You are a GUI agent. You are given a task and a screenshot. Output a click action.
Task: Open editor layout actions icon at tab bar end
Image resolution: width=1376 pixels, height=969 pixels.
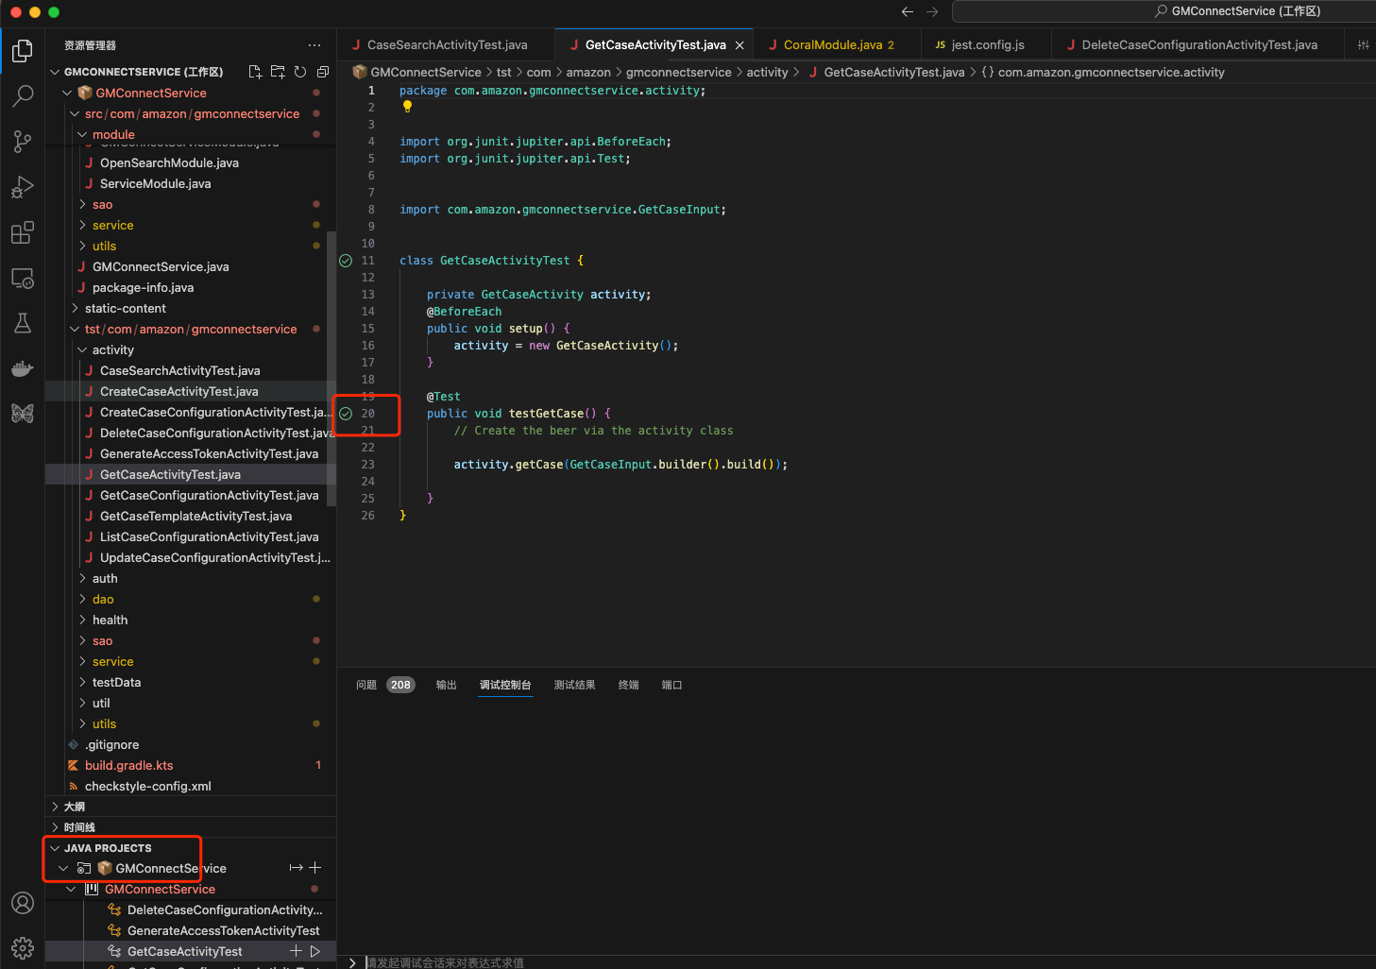(1363, 45)
